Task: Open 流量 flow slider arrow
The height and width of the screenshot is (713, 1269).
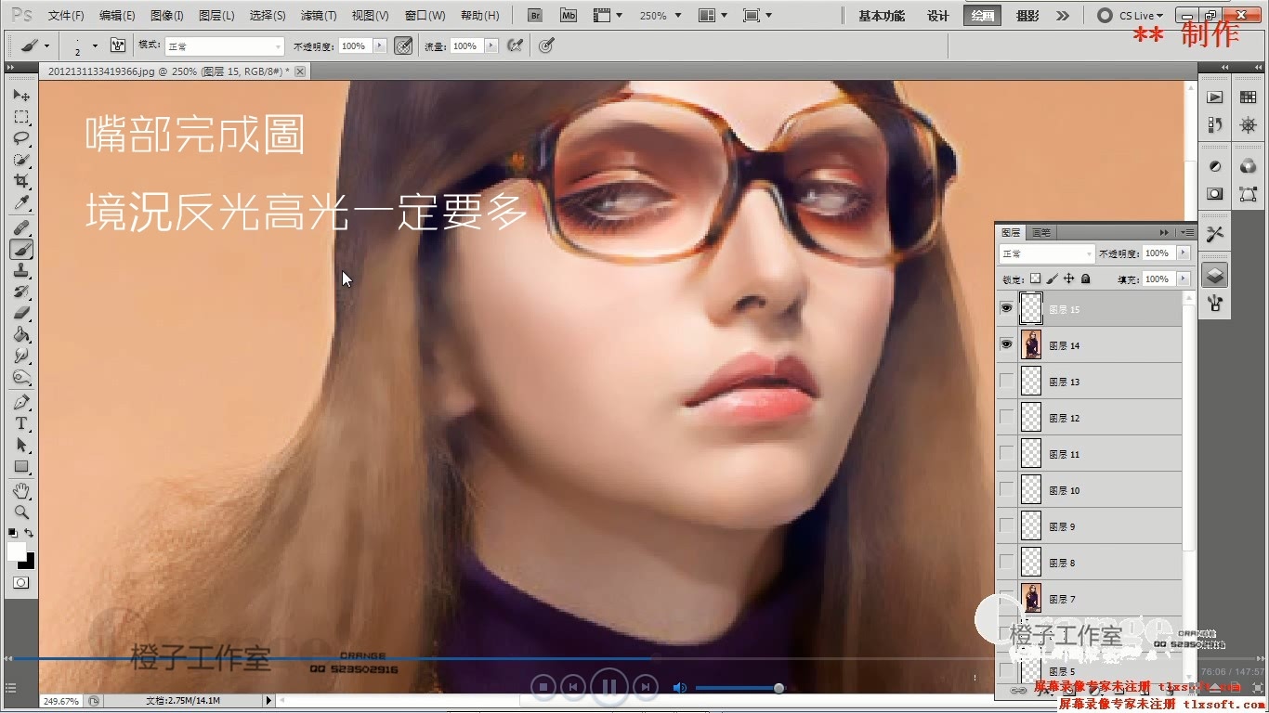Action: click(x=491, y=45)
